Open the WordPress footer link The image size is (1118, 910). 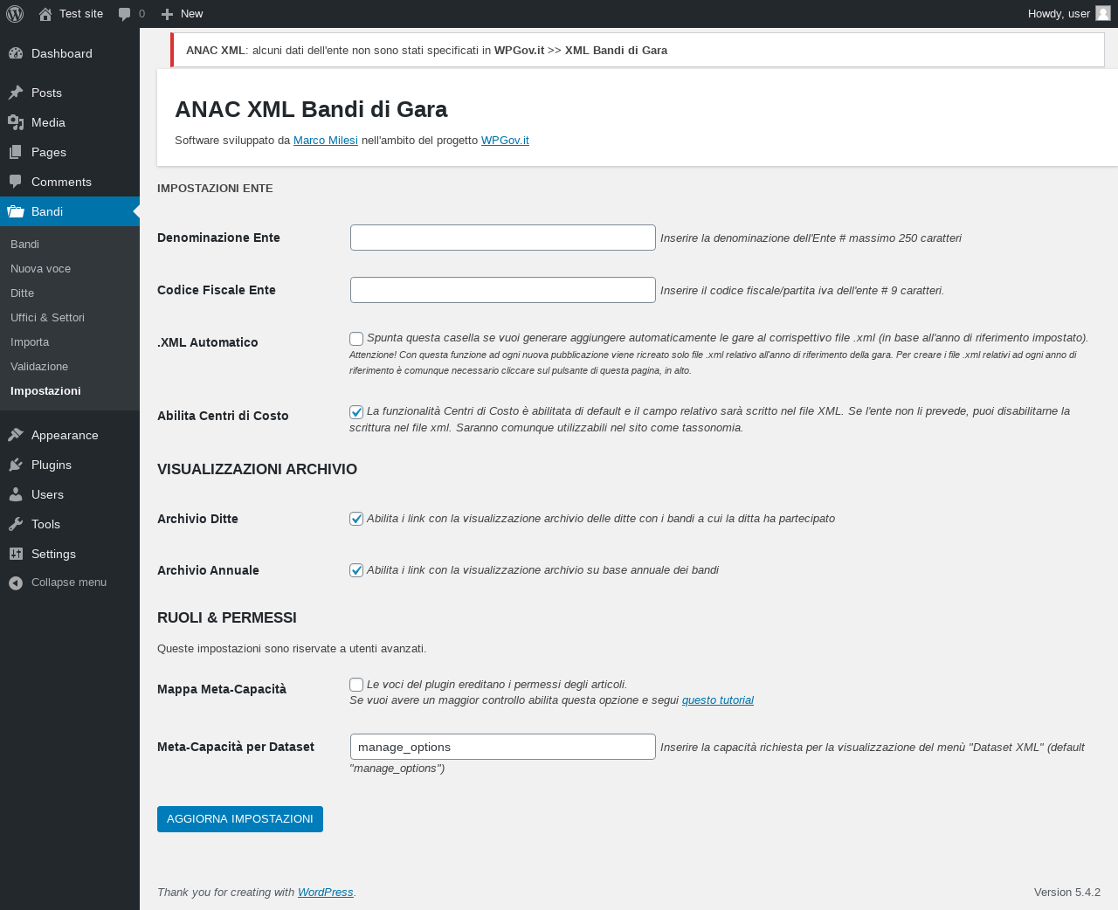pos(326,893)
